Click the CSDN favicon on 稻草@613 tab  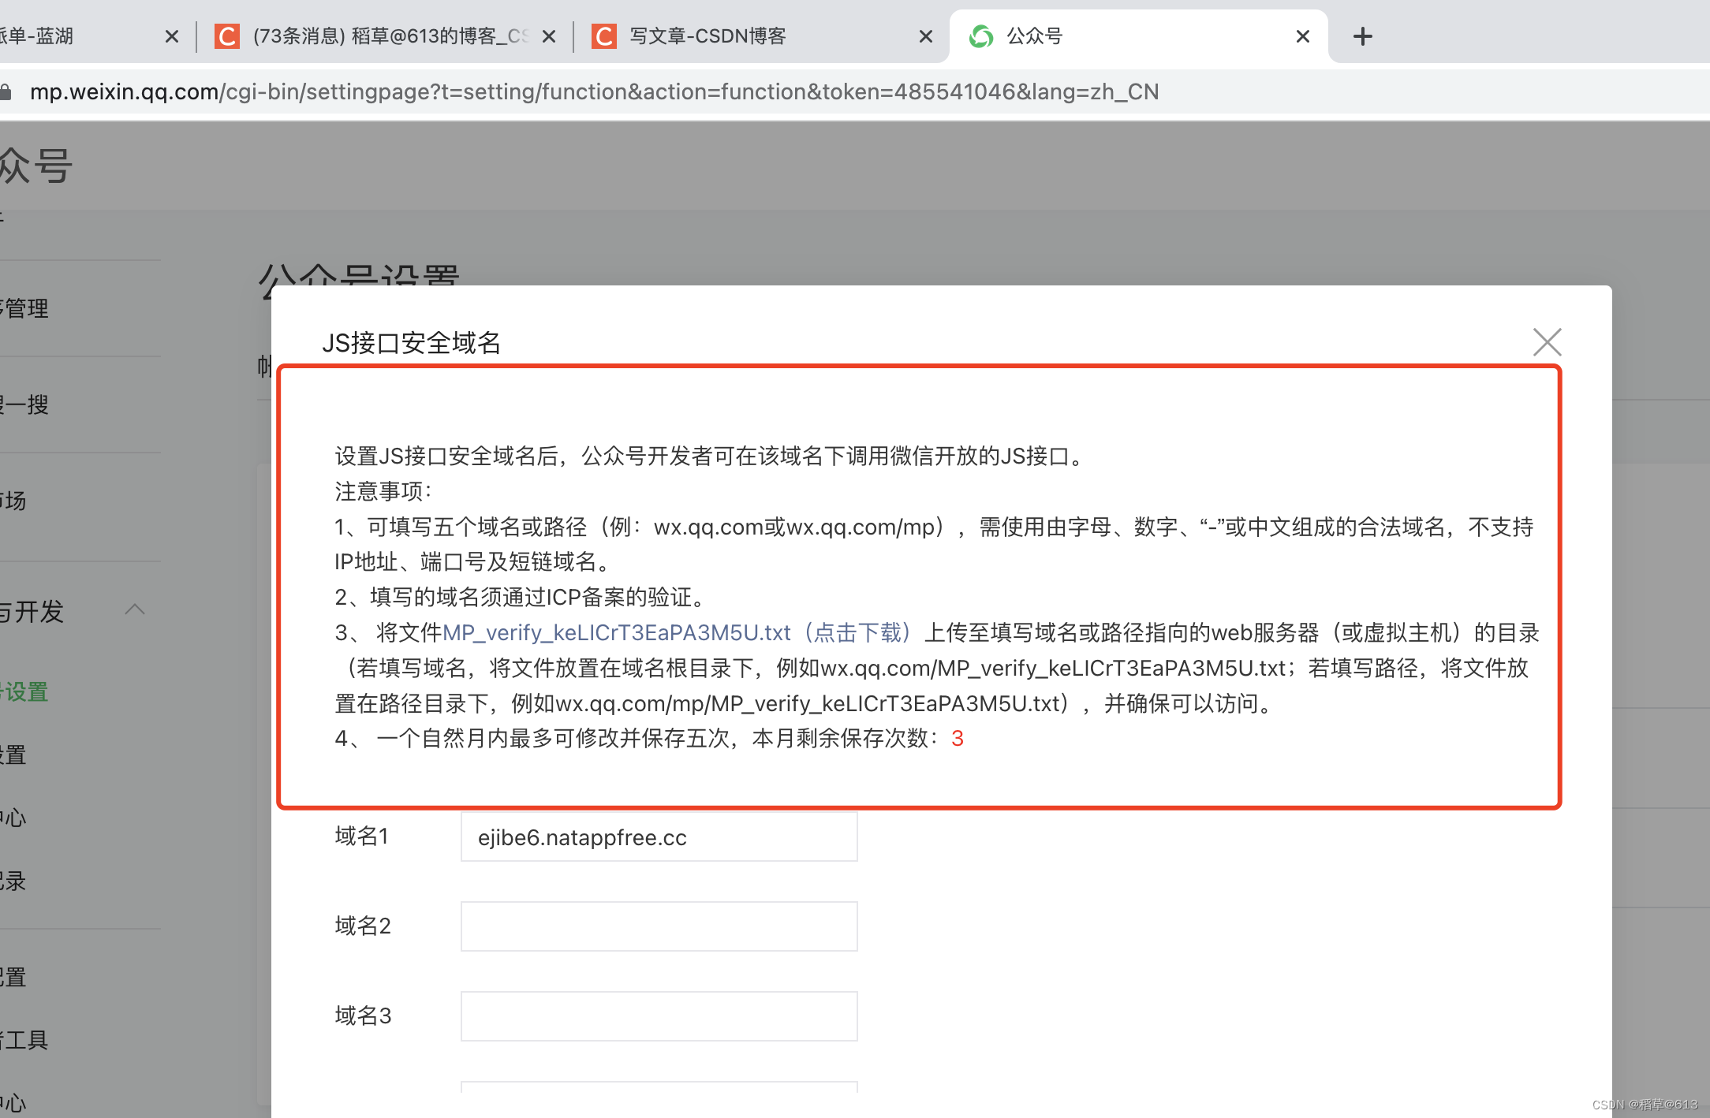point(227,36)
